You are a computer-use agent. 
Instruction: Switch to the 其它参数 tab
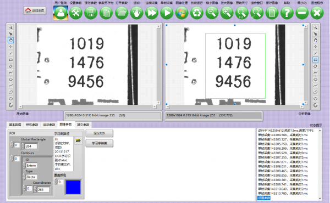(x=83, y=125)
